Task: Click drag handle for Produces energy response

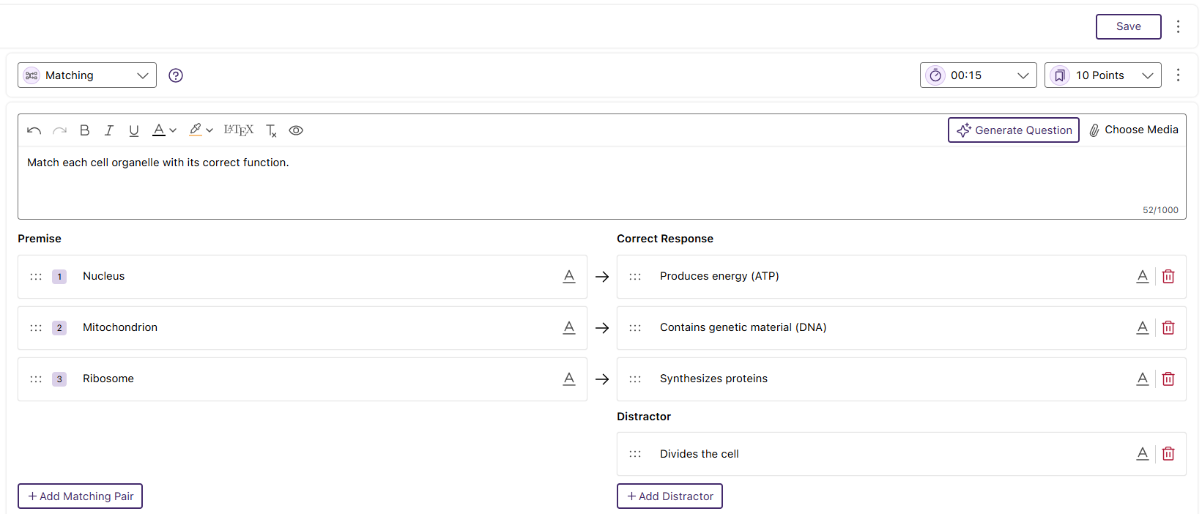Action: point(635,277)
